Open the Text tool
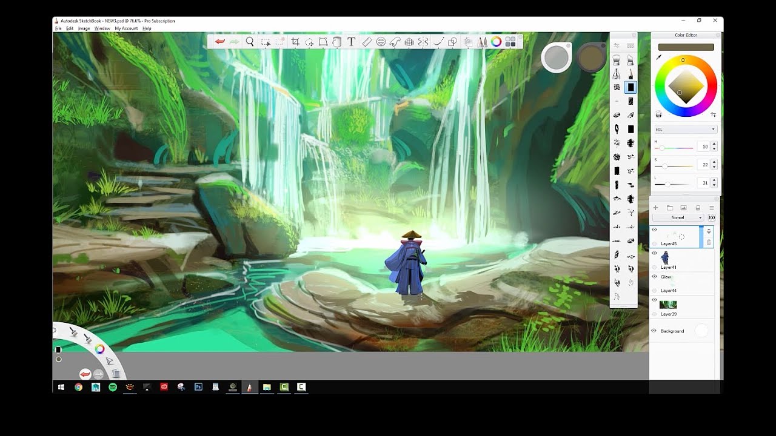 pos(352,42)
